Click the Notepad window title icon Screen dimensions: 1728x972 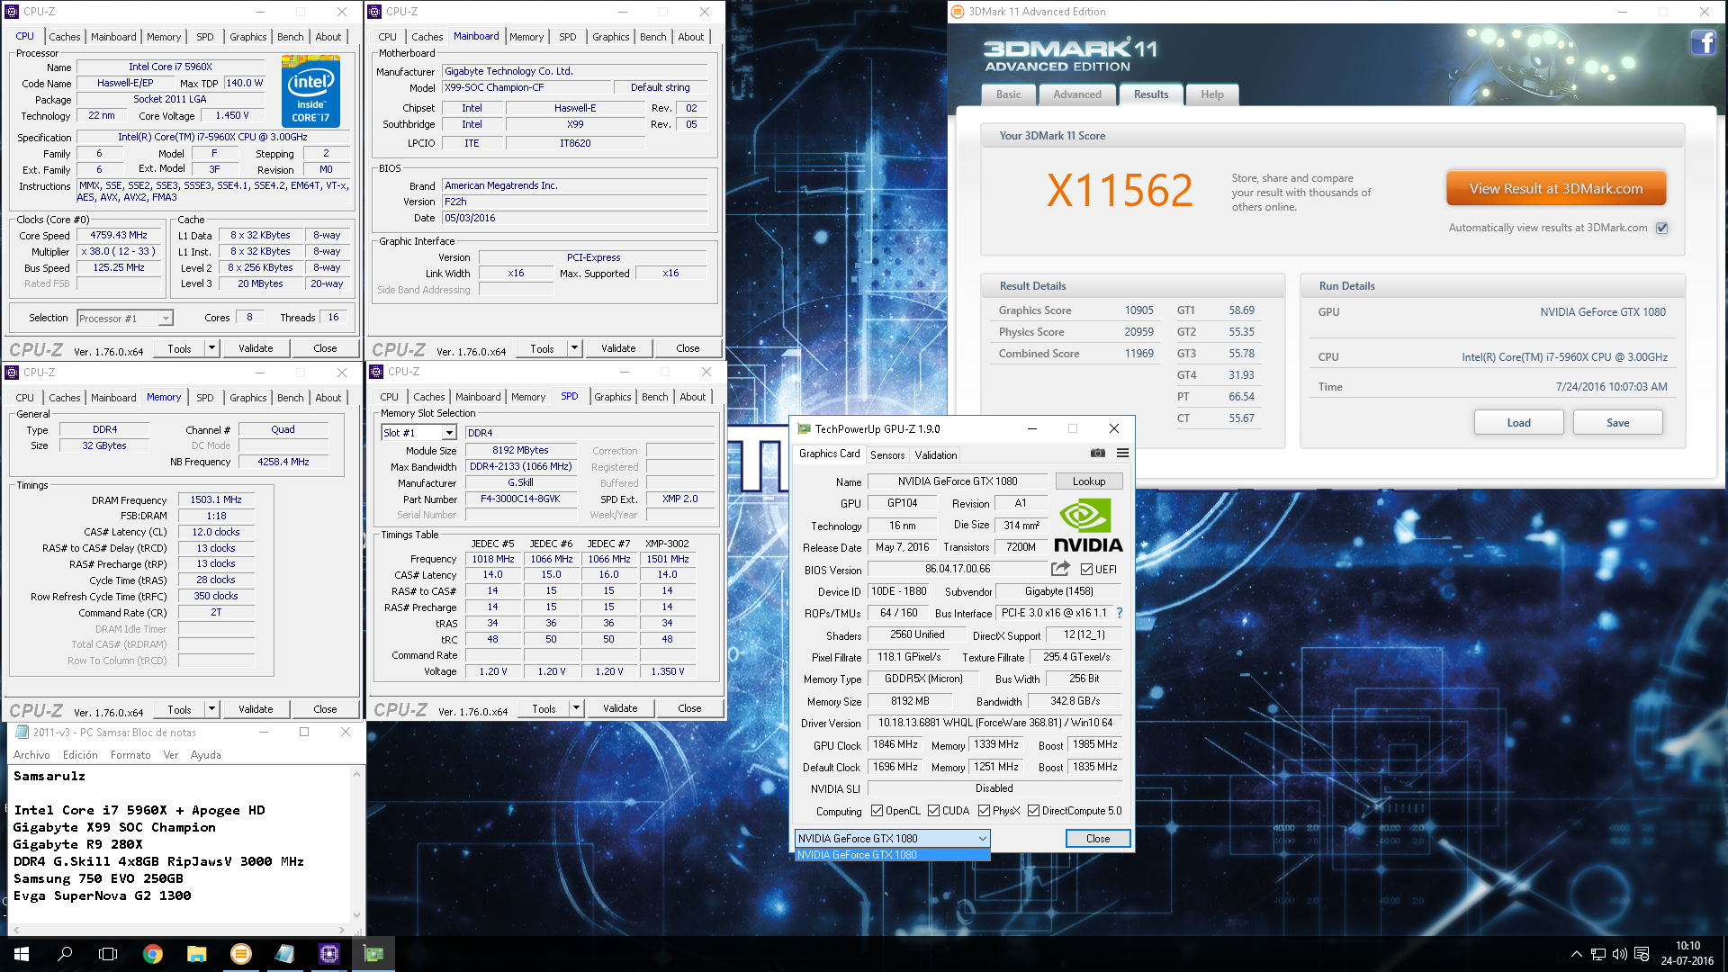click(22, 733)
